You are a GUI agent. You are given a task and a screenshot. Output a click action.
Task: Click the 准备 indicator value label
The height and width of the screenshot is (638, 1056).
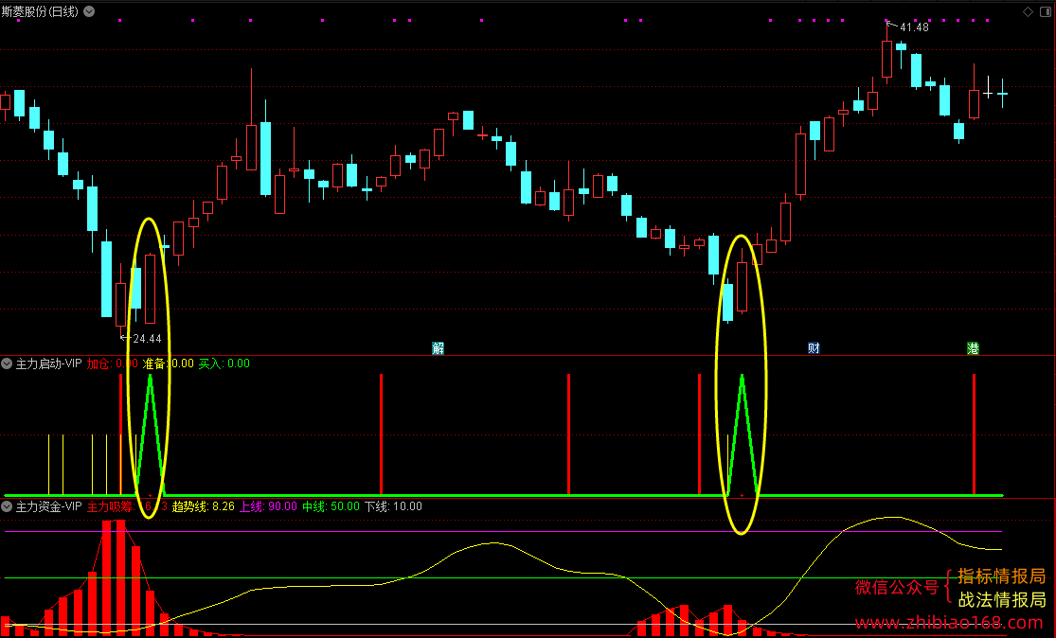[x=168, y=363]
